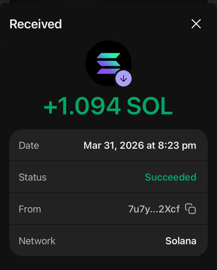Tap the Solana token logo
Screen dimensions: 217x270
[108, 63]
